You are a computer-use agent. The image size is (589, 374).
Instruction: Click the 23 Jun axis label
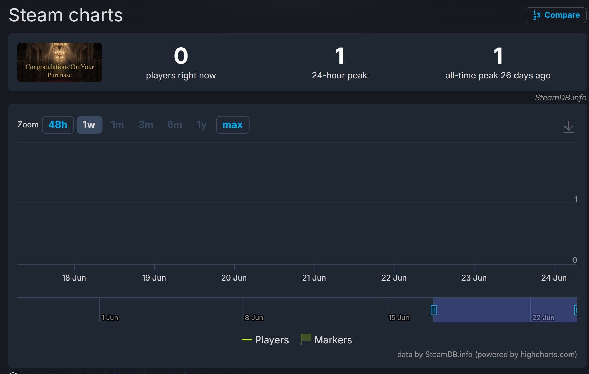coord(474,278)
